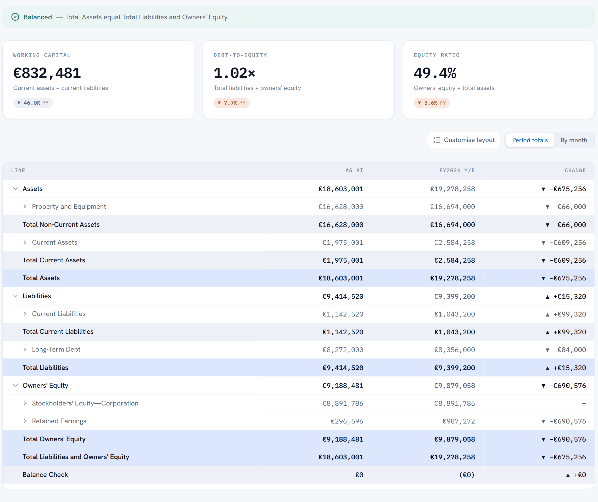598x502 pixels.
Task: Click the Balanced checkmark status icon
Action: coord(15,17)
